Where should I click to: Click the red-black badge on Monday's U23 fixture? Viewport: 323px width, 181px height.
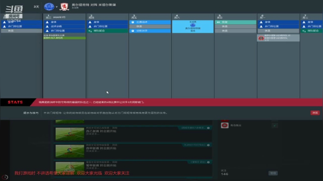point(261,38)
